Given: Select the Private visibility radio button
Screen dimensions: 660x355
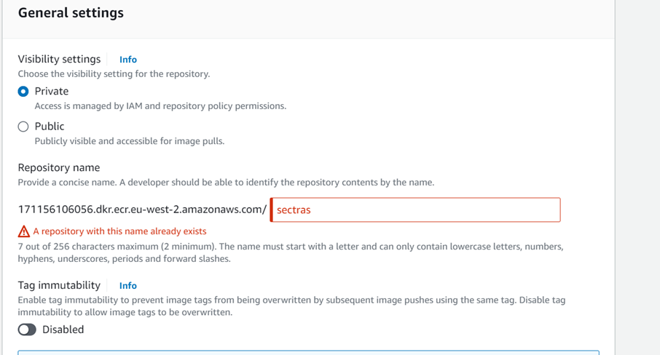Looking at the screenshot, I should [23, 92].
